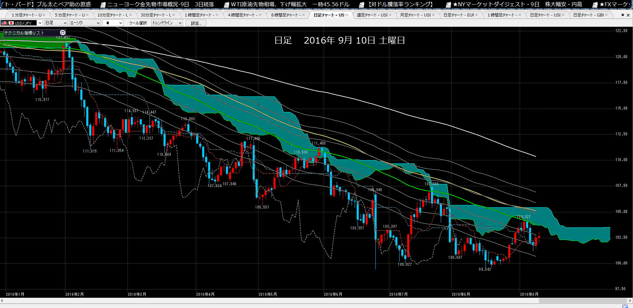Screen dimensions: 633x308
Task: Click the bottom-right corner status icon
Action: [625, 306]
